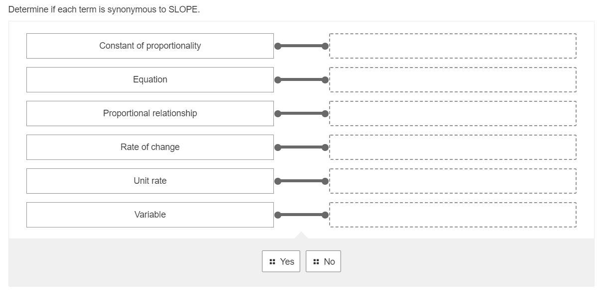Click the empty answer slot beside Unit rate

coord(453,181)
